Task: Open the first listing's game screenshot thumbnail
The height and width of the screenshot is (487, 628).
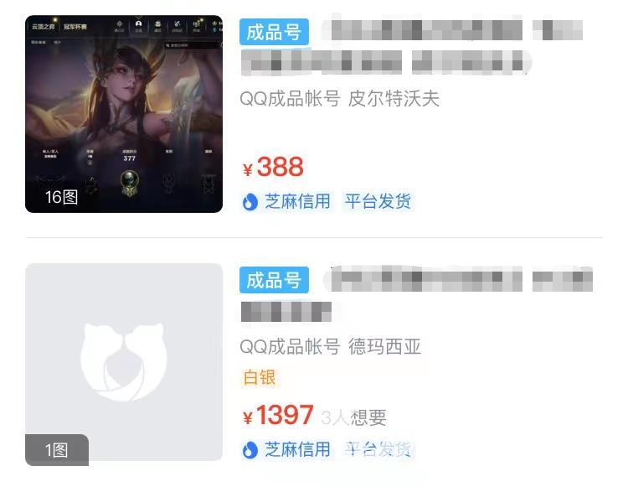Action: (x=124, y=114)
